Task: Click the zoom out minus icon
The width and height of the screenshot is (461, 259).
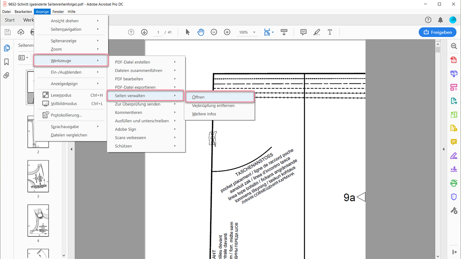Action: 214,32
